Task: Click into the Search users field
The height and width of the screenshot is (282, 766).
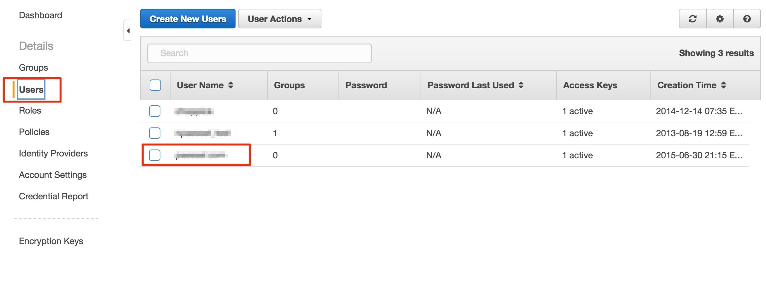Action: point(259,53)
